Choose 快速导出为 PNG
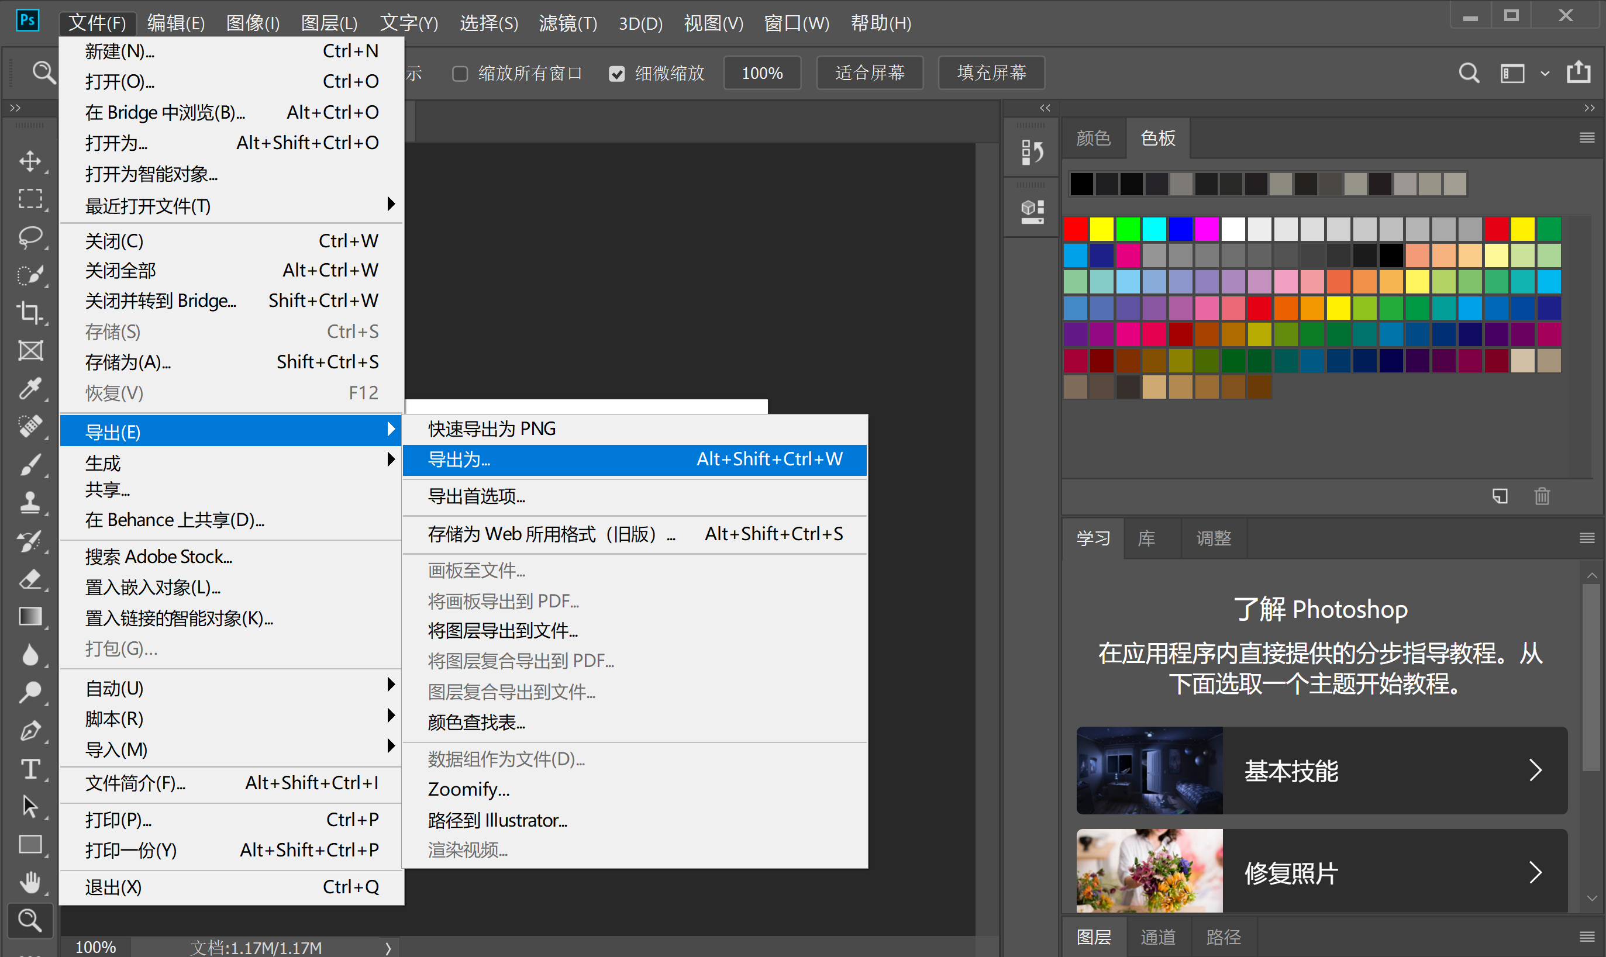Viewport: 1606px width, 957px height. click(x=635, y=429)
